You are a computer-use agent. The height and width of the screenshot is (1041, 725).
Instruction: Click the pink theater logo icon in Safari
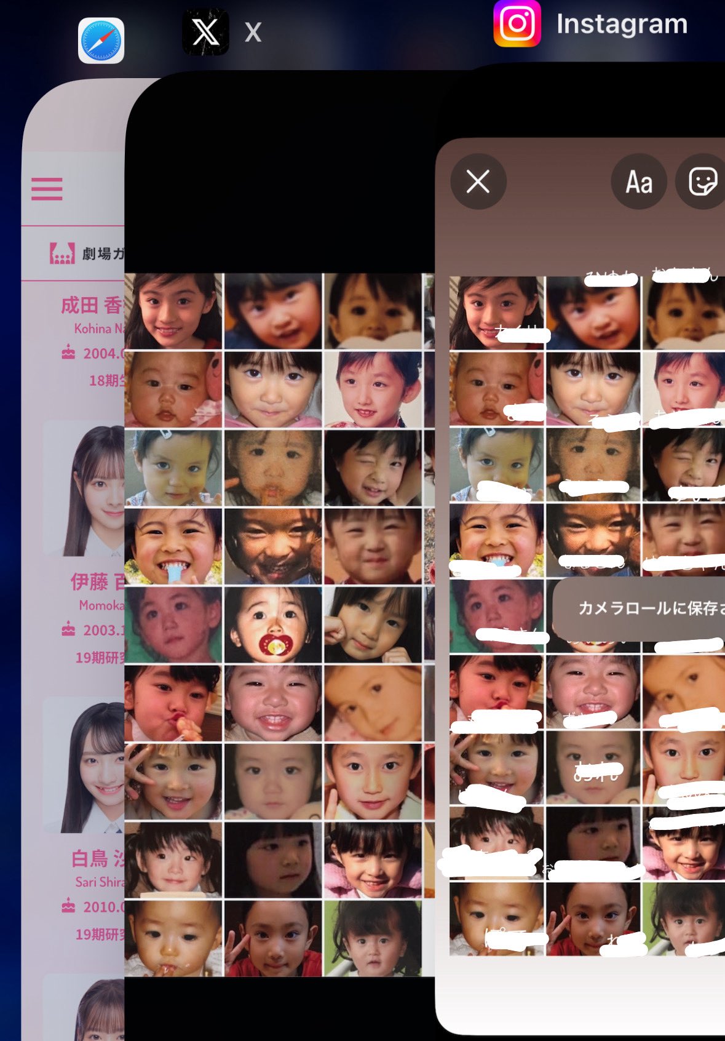(62, 253)
